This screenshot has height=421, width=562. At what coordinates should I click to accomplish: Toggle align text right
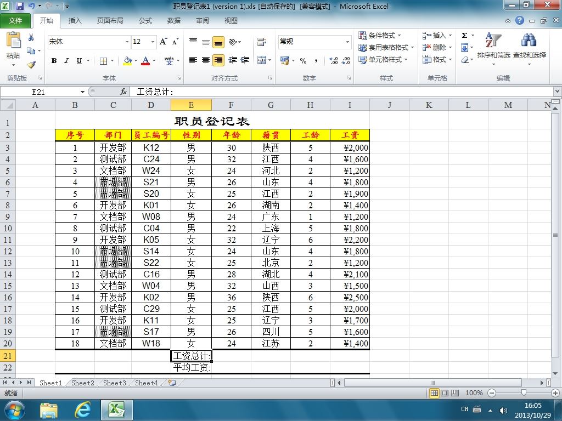tap(218, 60)
